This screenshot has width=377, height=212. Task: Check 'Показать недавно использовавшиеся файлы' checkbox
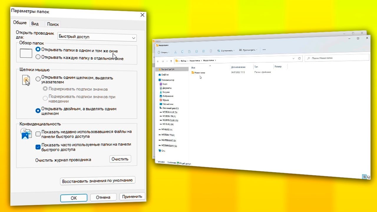(38, 134)
